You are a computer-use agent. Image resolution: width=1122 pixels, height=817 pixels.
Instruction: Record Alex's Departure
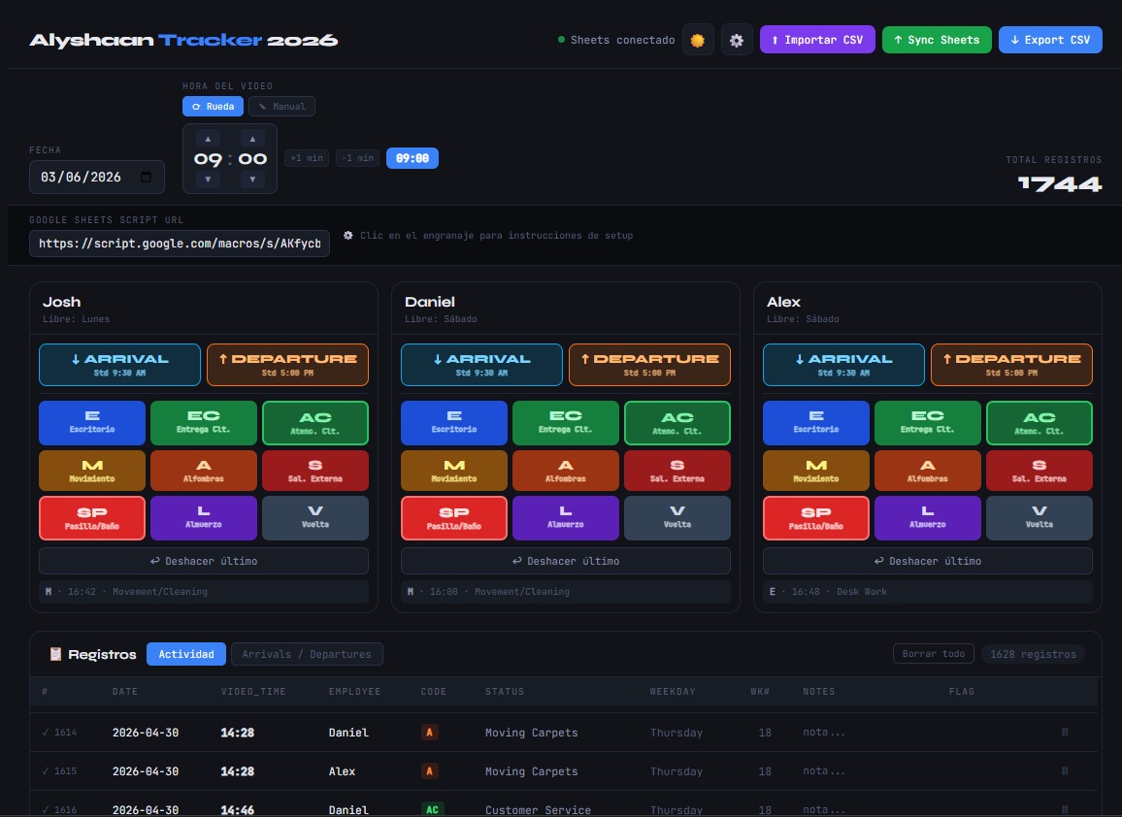click(x=1011, y=365)
